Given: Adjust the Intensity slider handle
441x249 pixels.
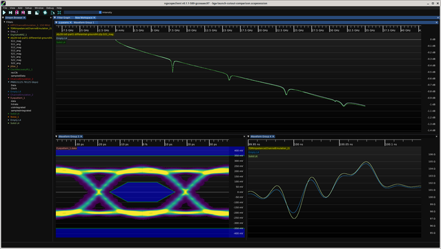Looking at the screenshot, I should (x=100, y=12).
